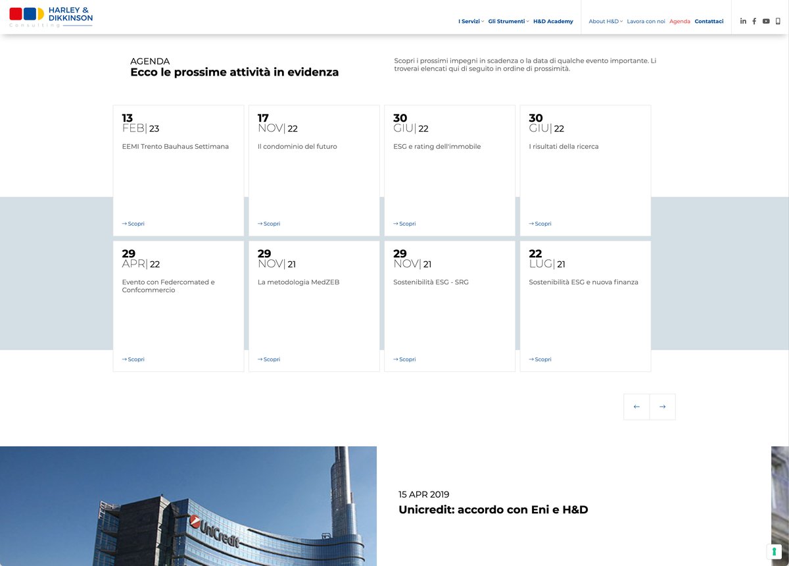Click Scopri for Sostenibilità ESG - SRG
Screen dimensions: 789x566
(x=404, y=359)
